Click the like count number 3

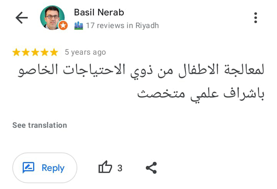tap(120, 168)
